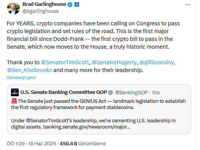Click the blue verified checkmark badge

70,5
